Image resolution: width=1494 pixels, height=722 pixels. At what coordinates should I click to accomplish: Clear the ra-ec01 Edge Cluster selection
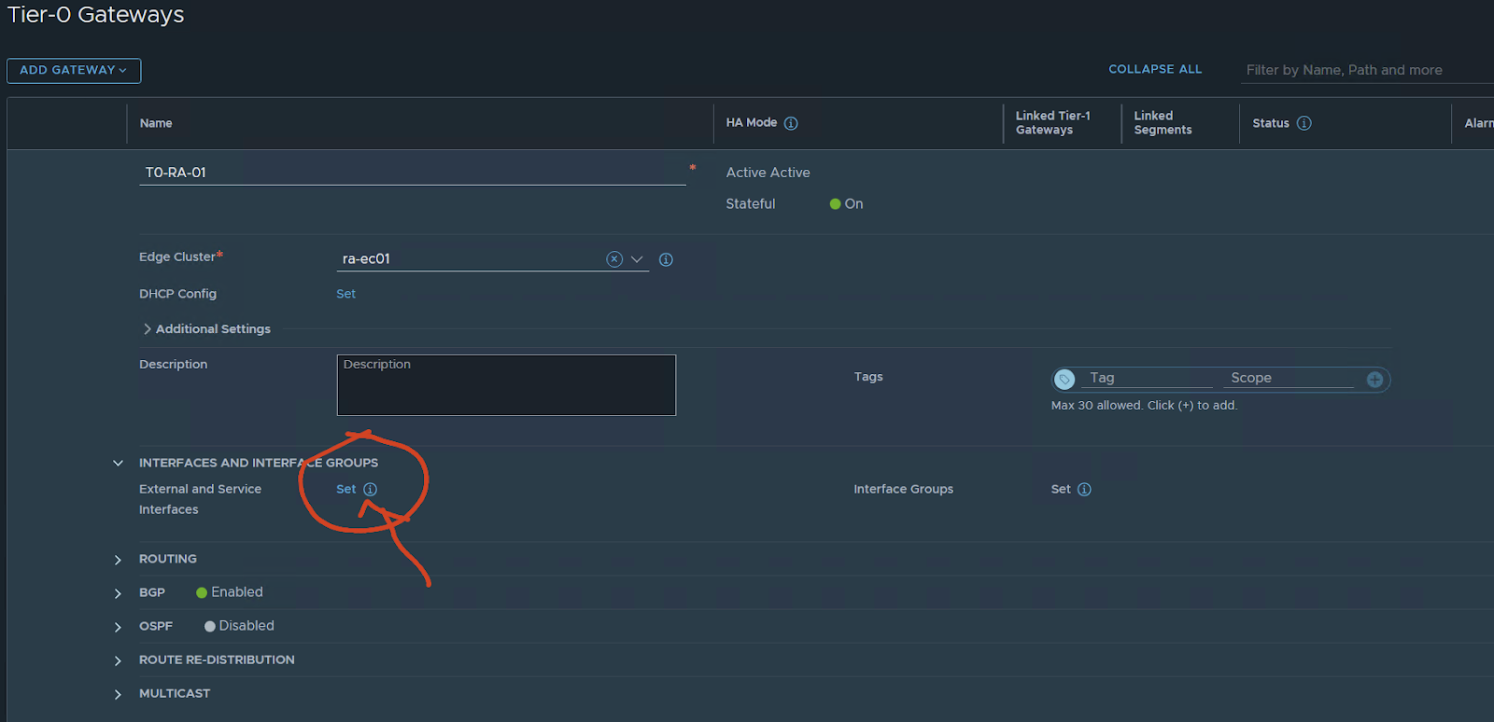(614, 259)
